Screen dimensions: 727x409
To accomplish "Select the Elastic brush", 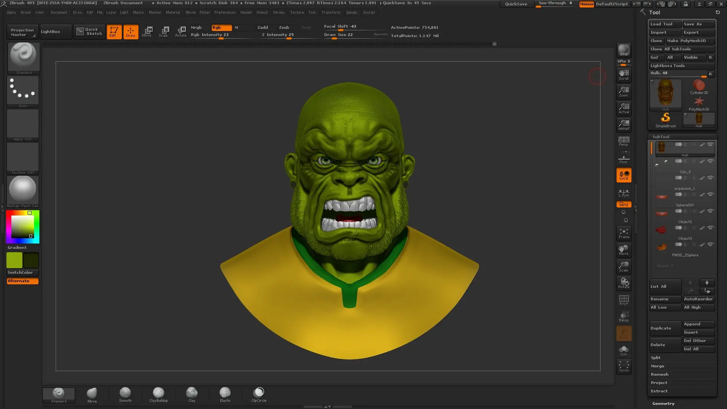I will pyautogui.click(x=225, y=395).
